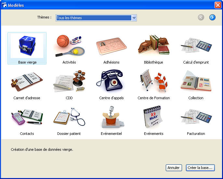Select the Contacts phone and organizer icon

(x=27, y=118)
